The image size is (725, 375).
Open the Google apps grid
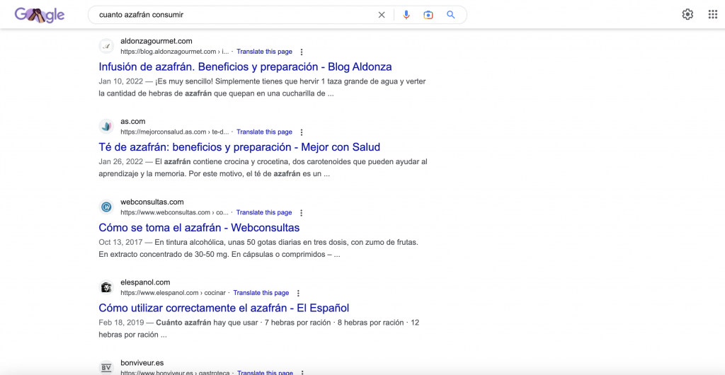(x=712, y=14)
